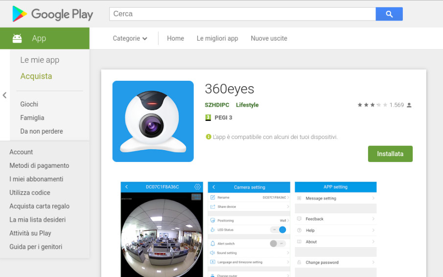Click the green Installata button
The width and height of the screenshot is (443, 277).
click(390, 154)
